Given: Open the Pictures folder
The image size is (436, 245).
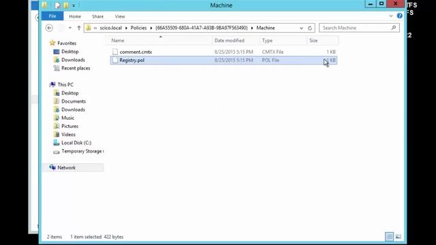Looking at the screenshot, I should pyautogui.click(x=69, y=126).
